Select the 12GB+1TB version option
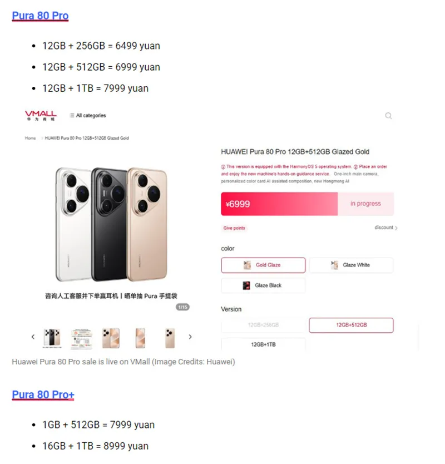This screenshot has width=445, height=464. pyautogui.click(x=263, y=344)
